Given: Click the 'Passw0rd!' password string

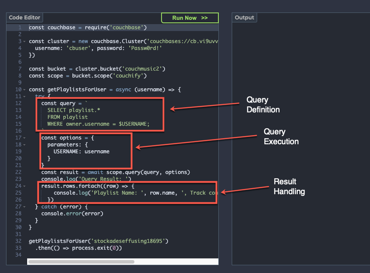Looking at the screenshot, I should [x=145, y=48].
